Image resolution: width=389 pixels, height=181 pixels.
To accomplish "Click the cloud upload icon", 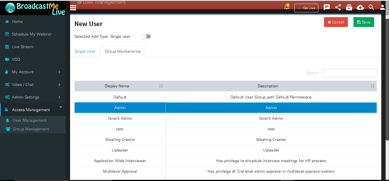I will [360, 7].
